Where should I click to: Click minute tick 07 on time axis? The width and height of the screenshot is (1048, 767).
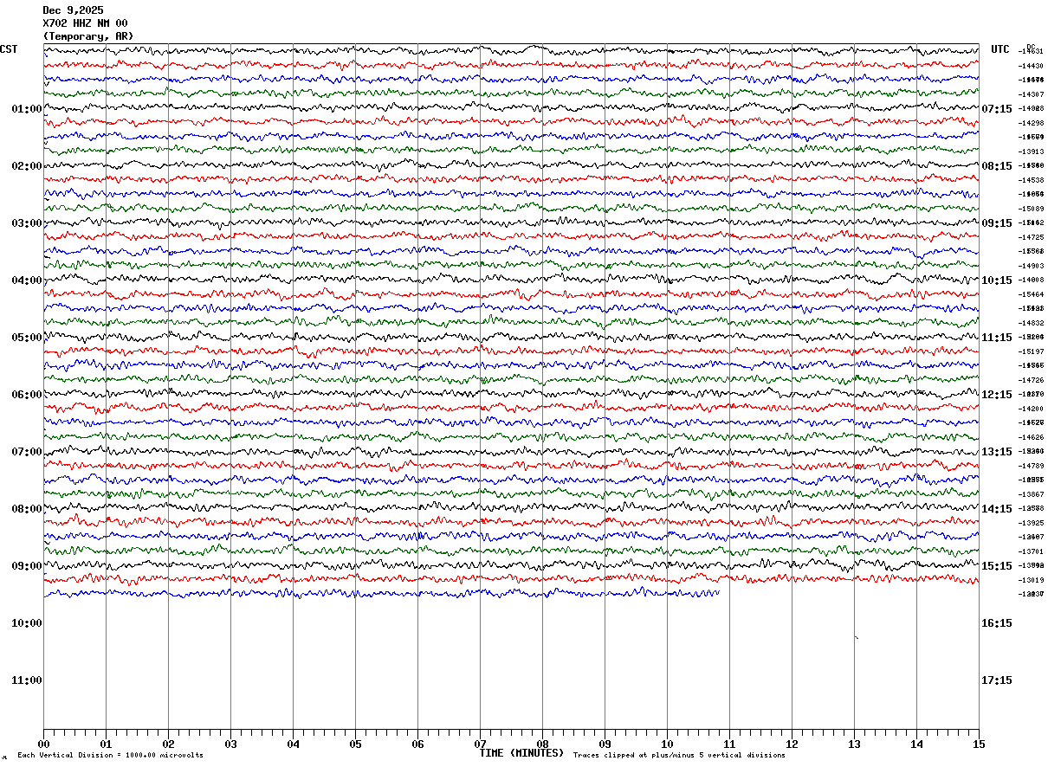(480, 744)
